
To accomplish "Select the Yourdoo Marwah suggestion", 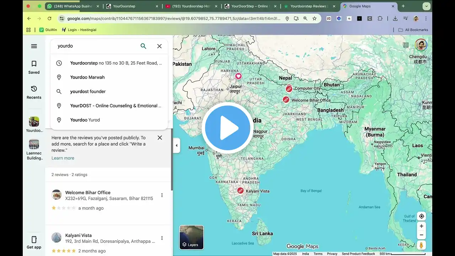I will 87,77.
